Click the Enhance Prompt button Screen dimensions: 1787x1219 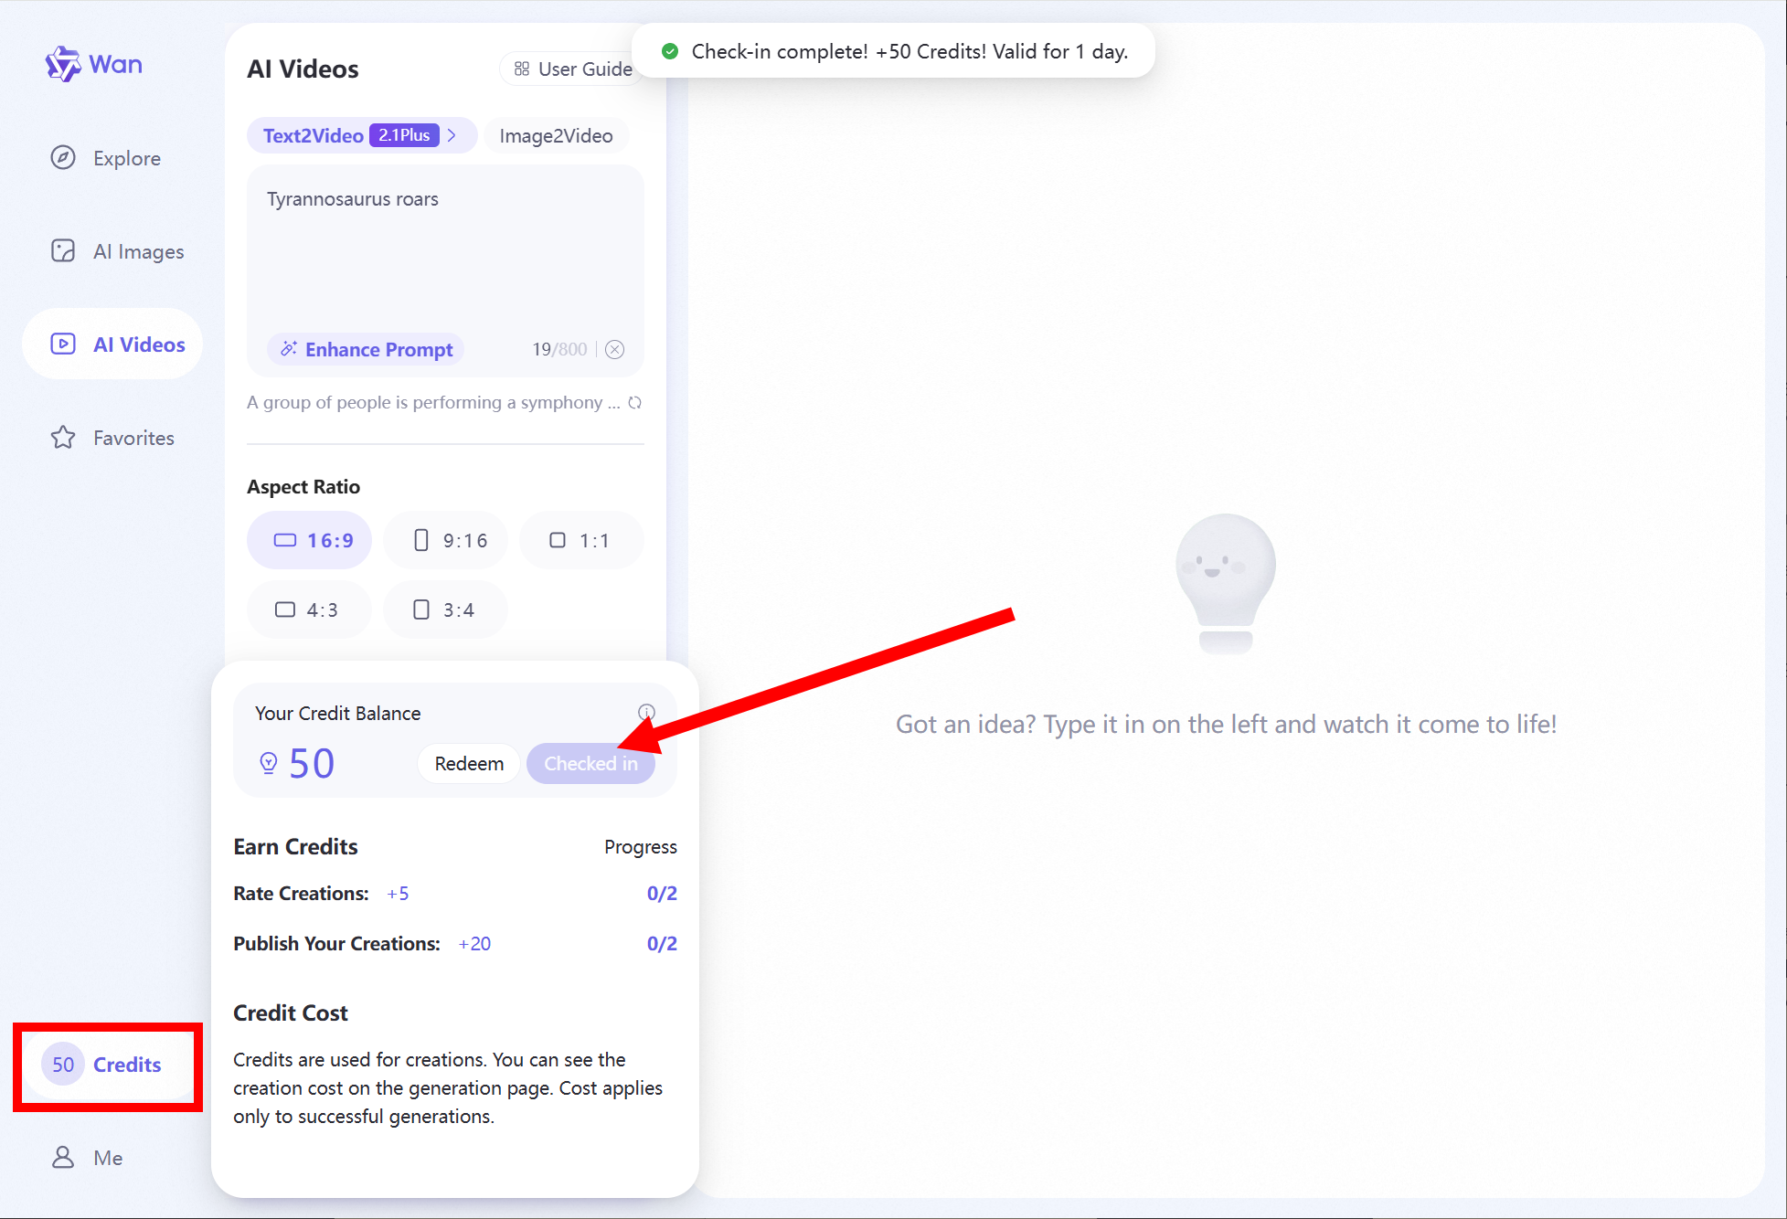click(367, 349)
